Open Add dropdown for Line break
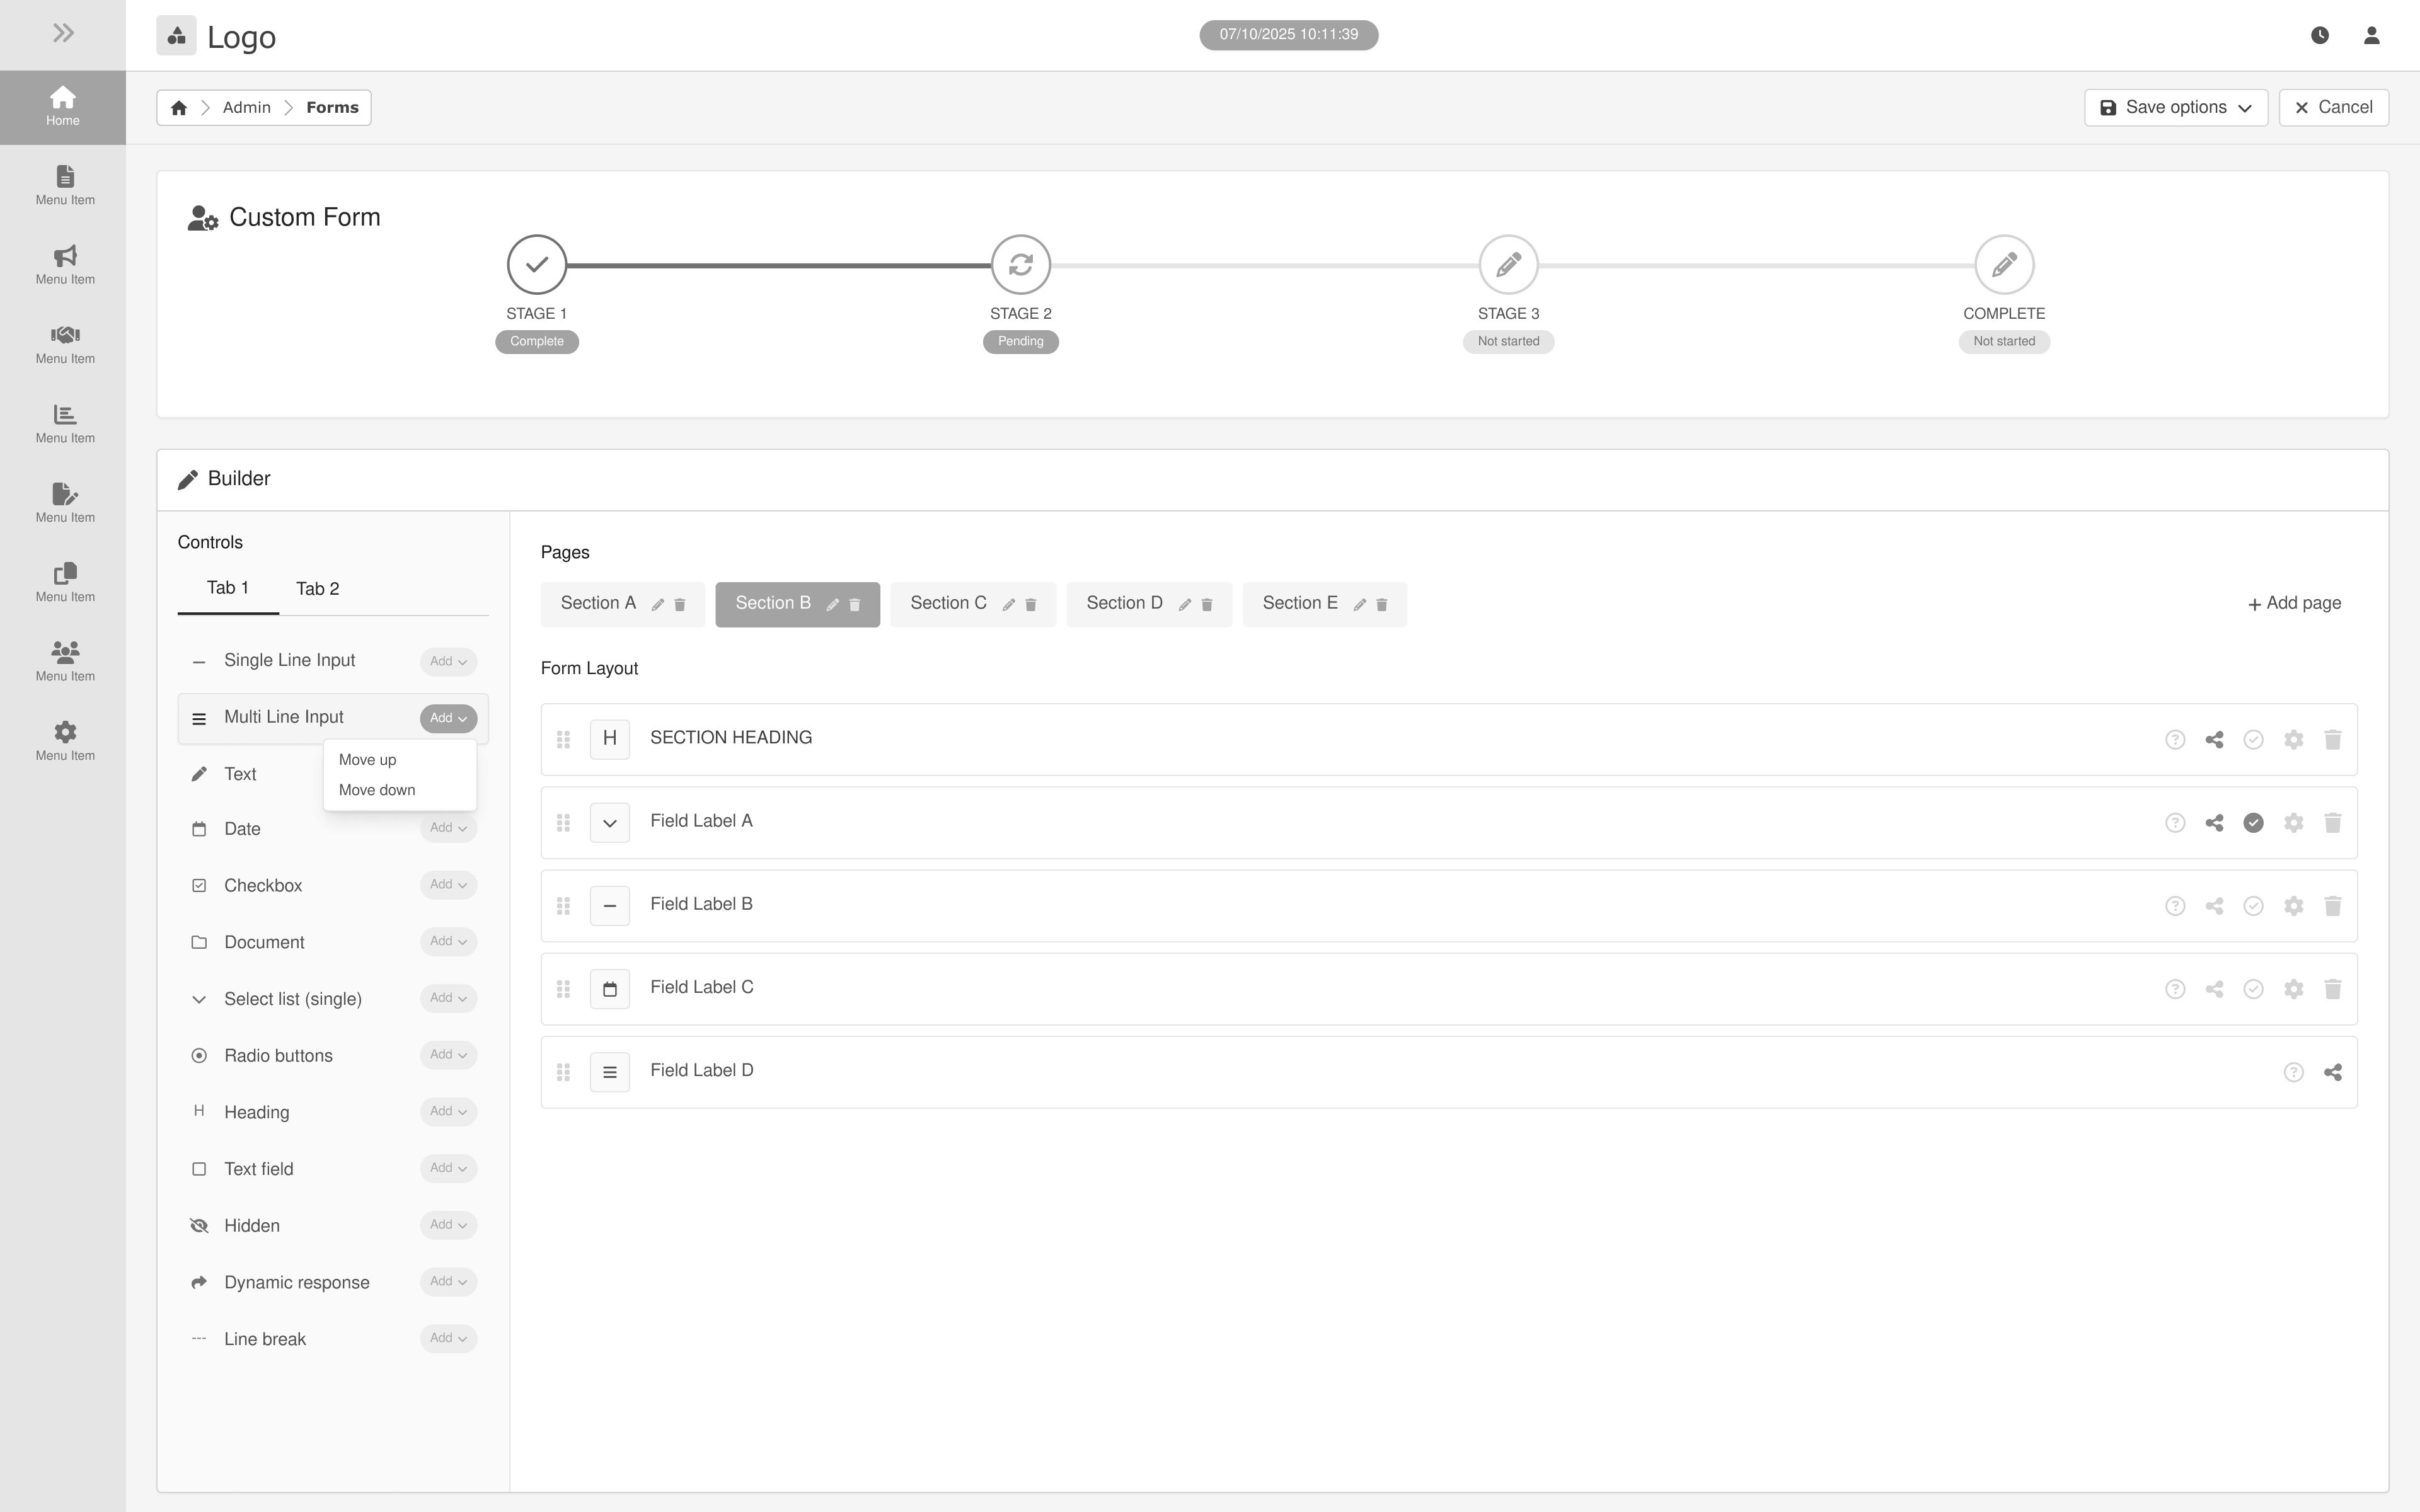 [448, 1338]
